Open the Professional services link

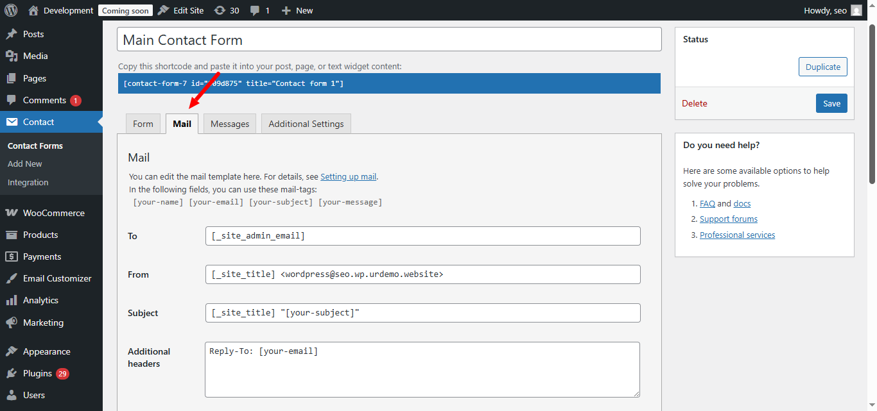point(737,235)
